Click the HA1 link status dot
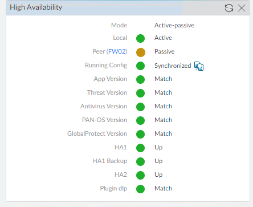The image size is (253, 207). (141, 148)
